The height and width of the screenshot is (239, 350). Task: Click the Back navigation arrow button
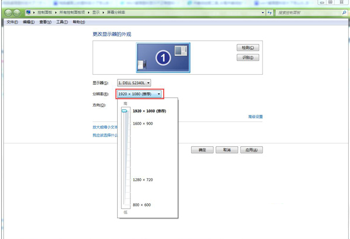(8, 12)
